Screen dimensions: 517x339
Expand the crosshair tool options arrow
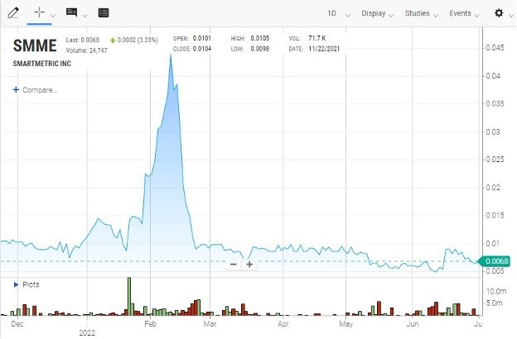pos(53,15)
